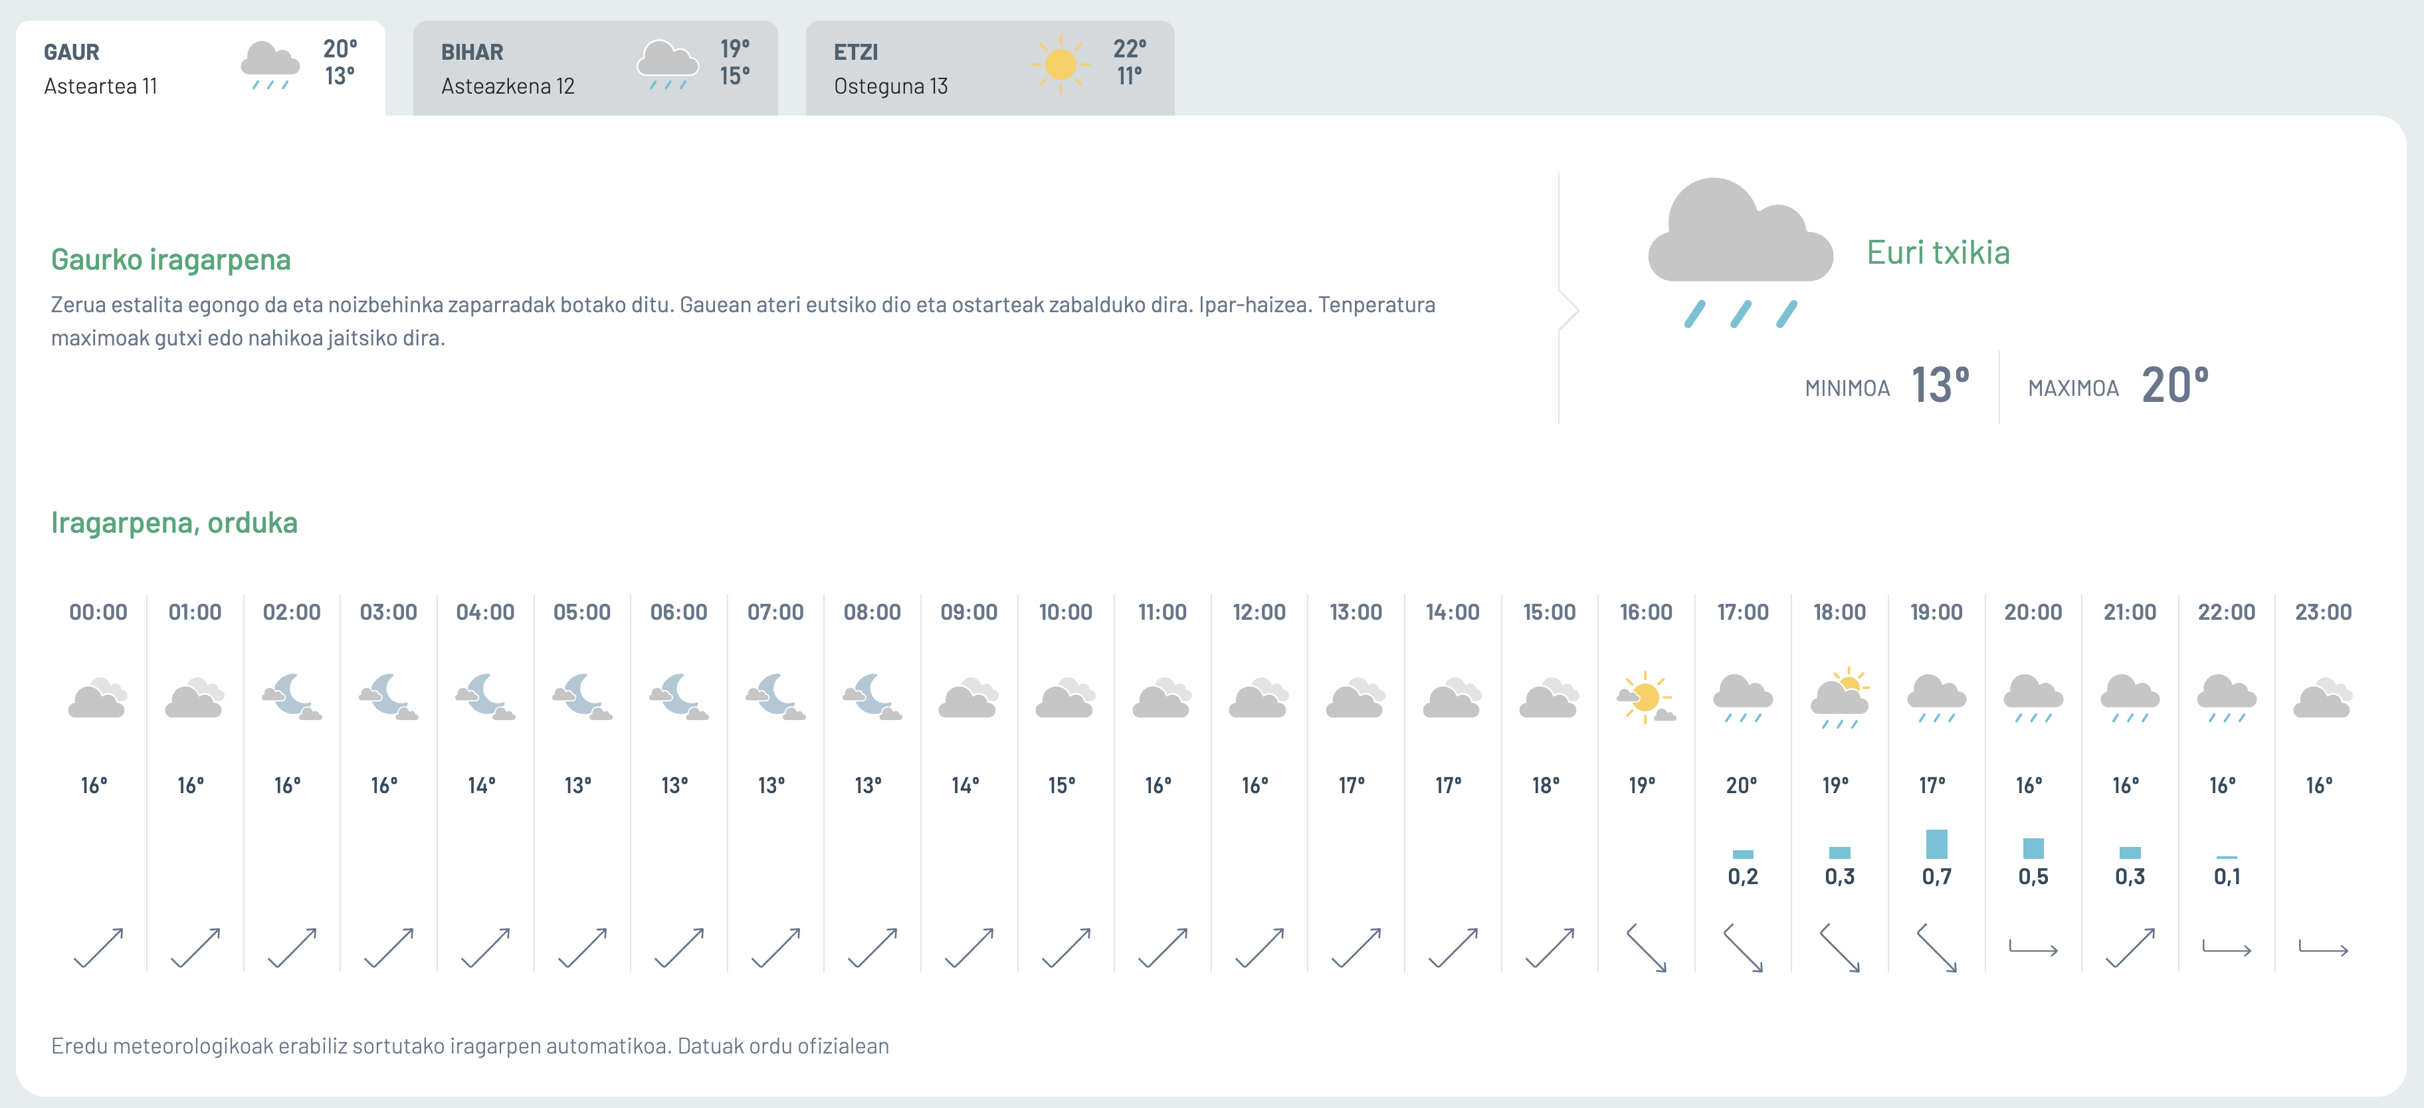Viewport: 2424px width, 1108px height.
Task: Click the 13:00 hour label
Action: [x=1356, y=612]
